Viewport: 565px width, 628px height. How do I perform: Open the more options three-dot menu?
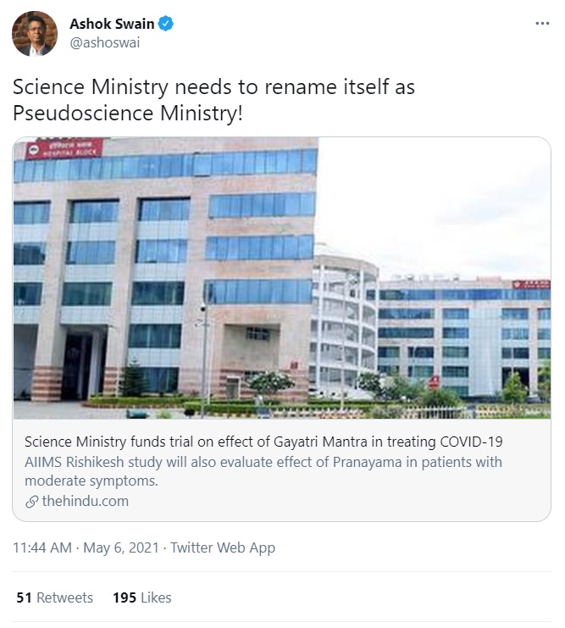pos(542,24)
